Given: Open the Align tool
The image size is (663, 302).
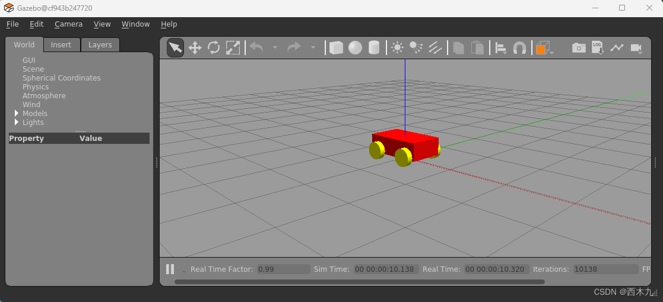Looking at the screenshot, I should coord(501,48).
